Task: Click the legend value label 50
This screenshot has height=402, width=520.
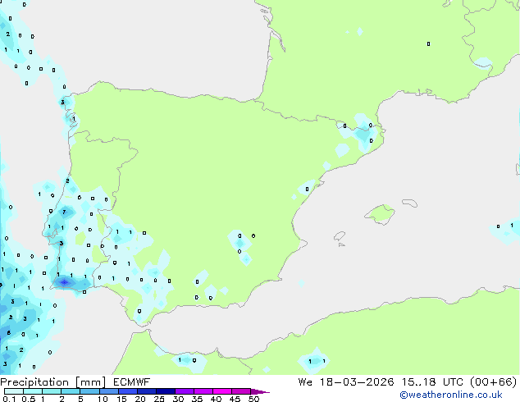Action: click(253, 400)
